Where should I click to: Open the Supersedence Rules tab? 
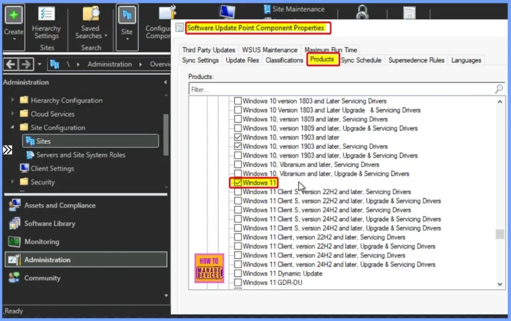click(416, 60)
